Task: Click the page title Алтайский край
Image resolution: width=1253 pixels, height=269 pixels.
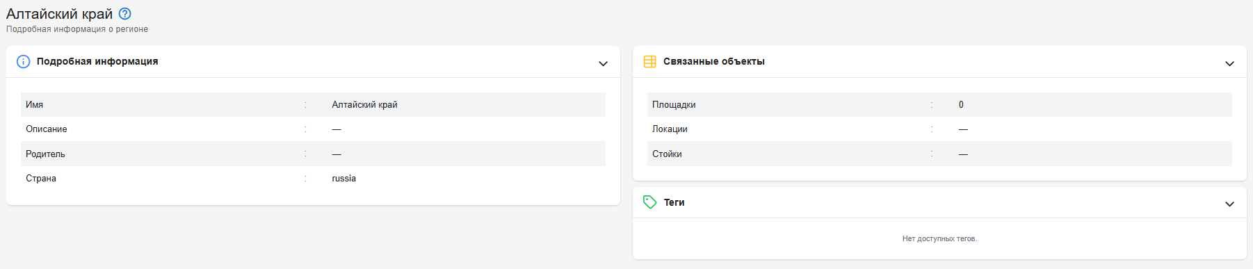Action: tap(59, 14)
